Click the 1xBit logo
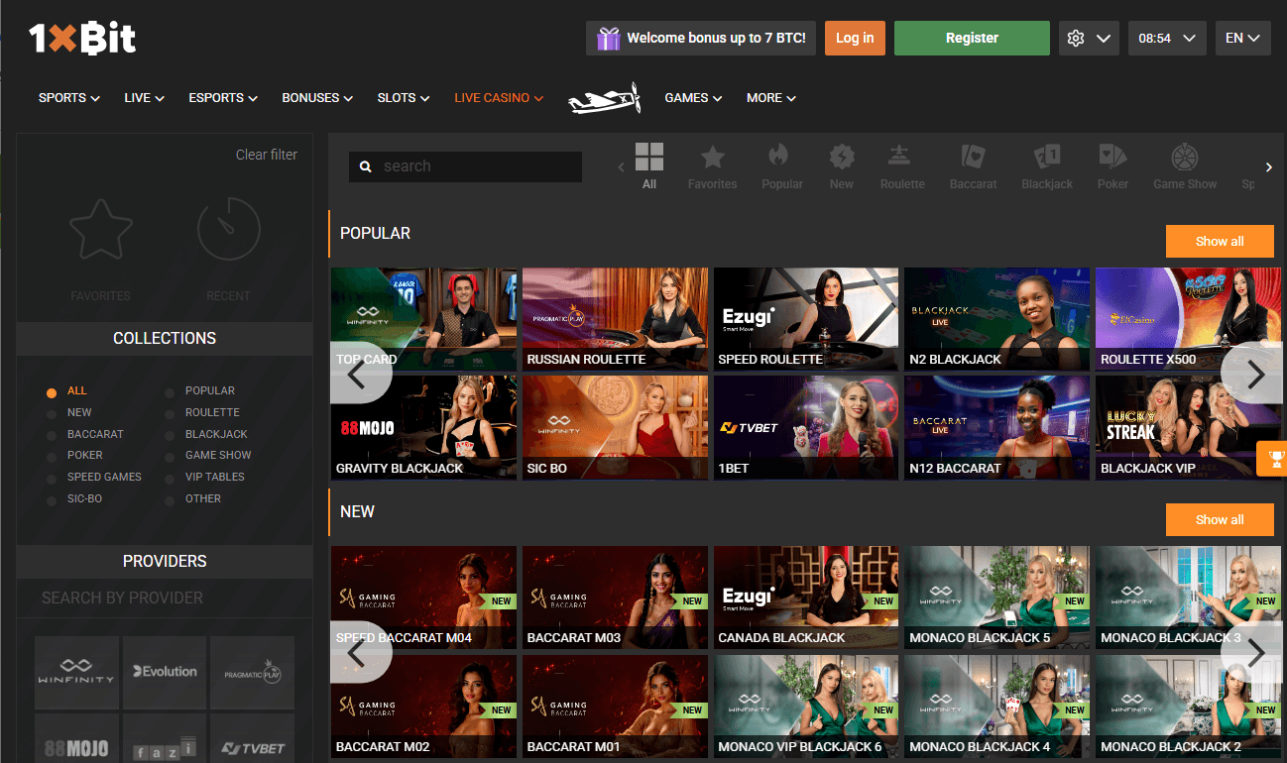Screen dimensions: 1287x763 click(x=82, y=38)
